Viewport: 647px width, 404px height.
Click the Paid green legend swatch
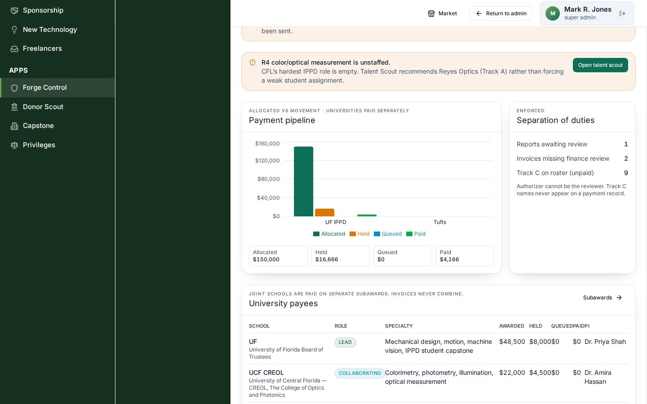(409, 234)
